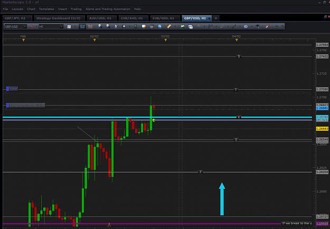Open the Templates menu
Screen dimensions: 330x229
pos(46,9)
